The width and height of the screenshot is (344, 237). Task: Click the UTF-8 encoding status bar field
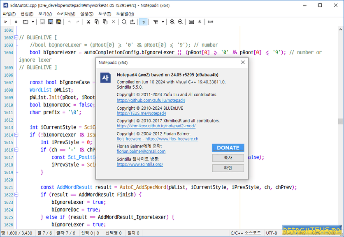(x=272, y=233)
